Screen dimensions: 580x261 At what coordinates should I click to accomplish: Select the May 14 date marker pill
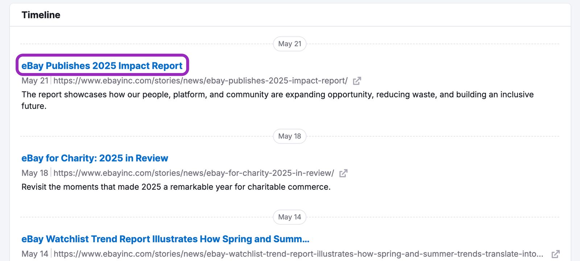[290, 217]
